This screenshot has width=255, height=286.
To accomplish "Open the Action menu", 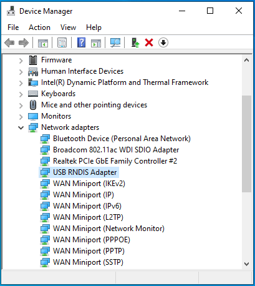I will [x=39, y=27].
